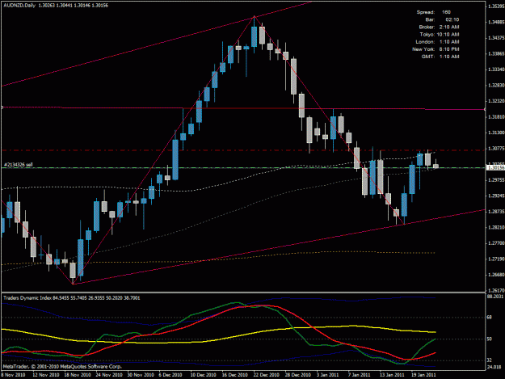Click the 10 Dec 2010 date label
Screen dimensions: 505x379
coord(204,375)
